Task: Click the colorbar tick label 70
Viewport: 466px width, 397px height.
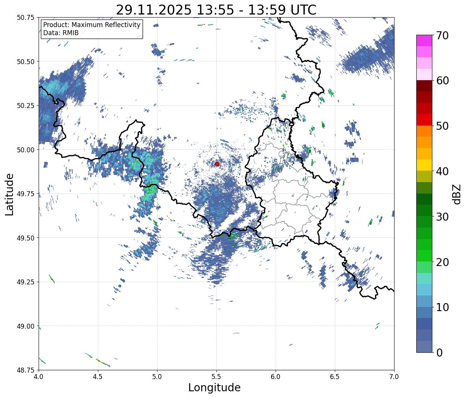Action: pyautogui.click(x=442, y=36)
